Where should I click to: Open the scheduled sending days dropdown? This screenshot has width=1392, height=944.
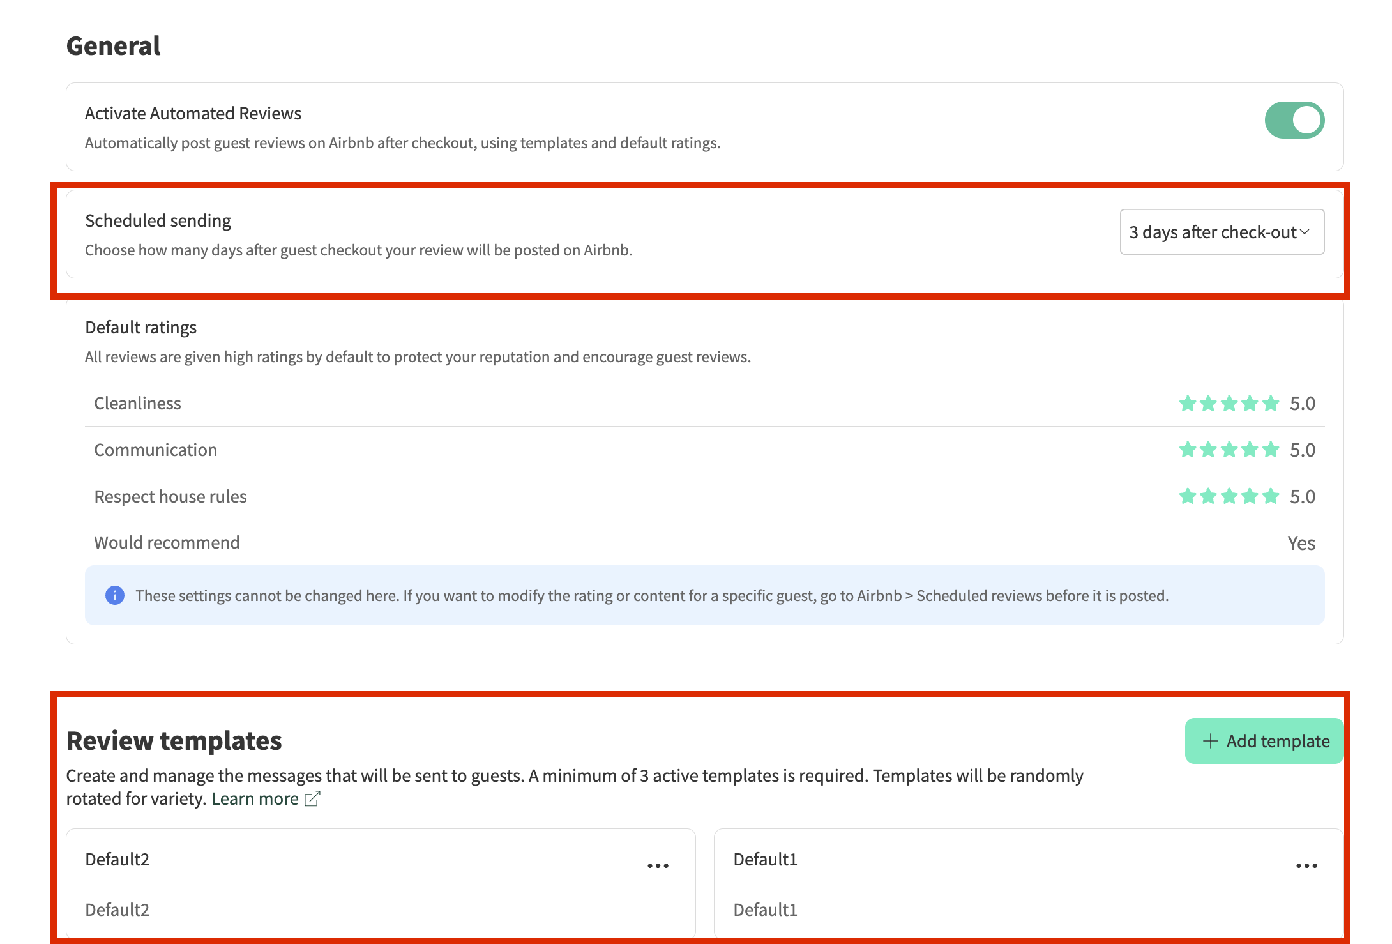(x=1213, y=232)
